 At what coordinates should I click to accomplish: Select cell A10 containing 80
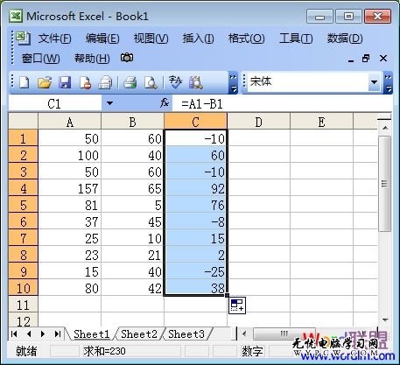click(x=70, y=288)
